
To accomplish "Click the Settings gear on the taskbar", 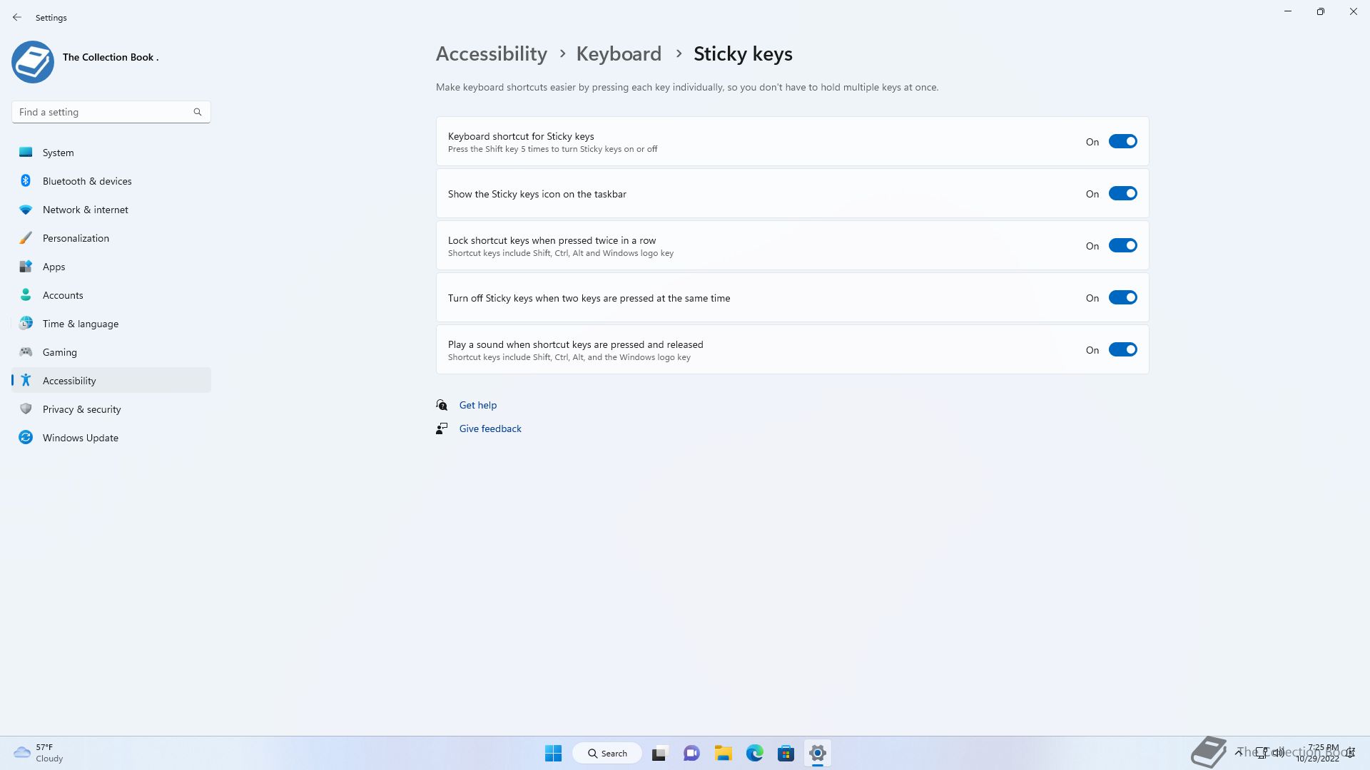I will [818, 753].
